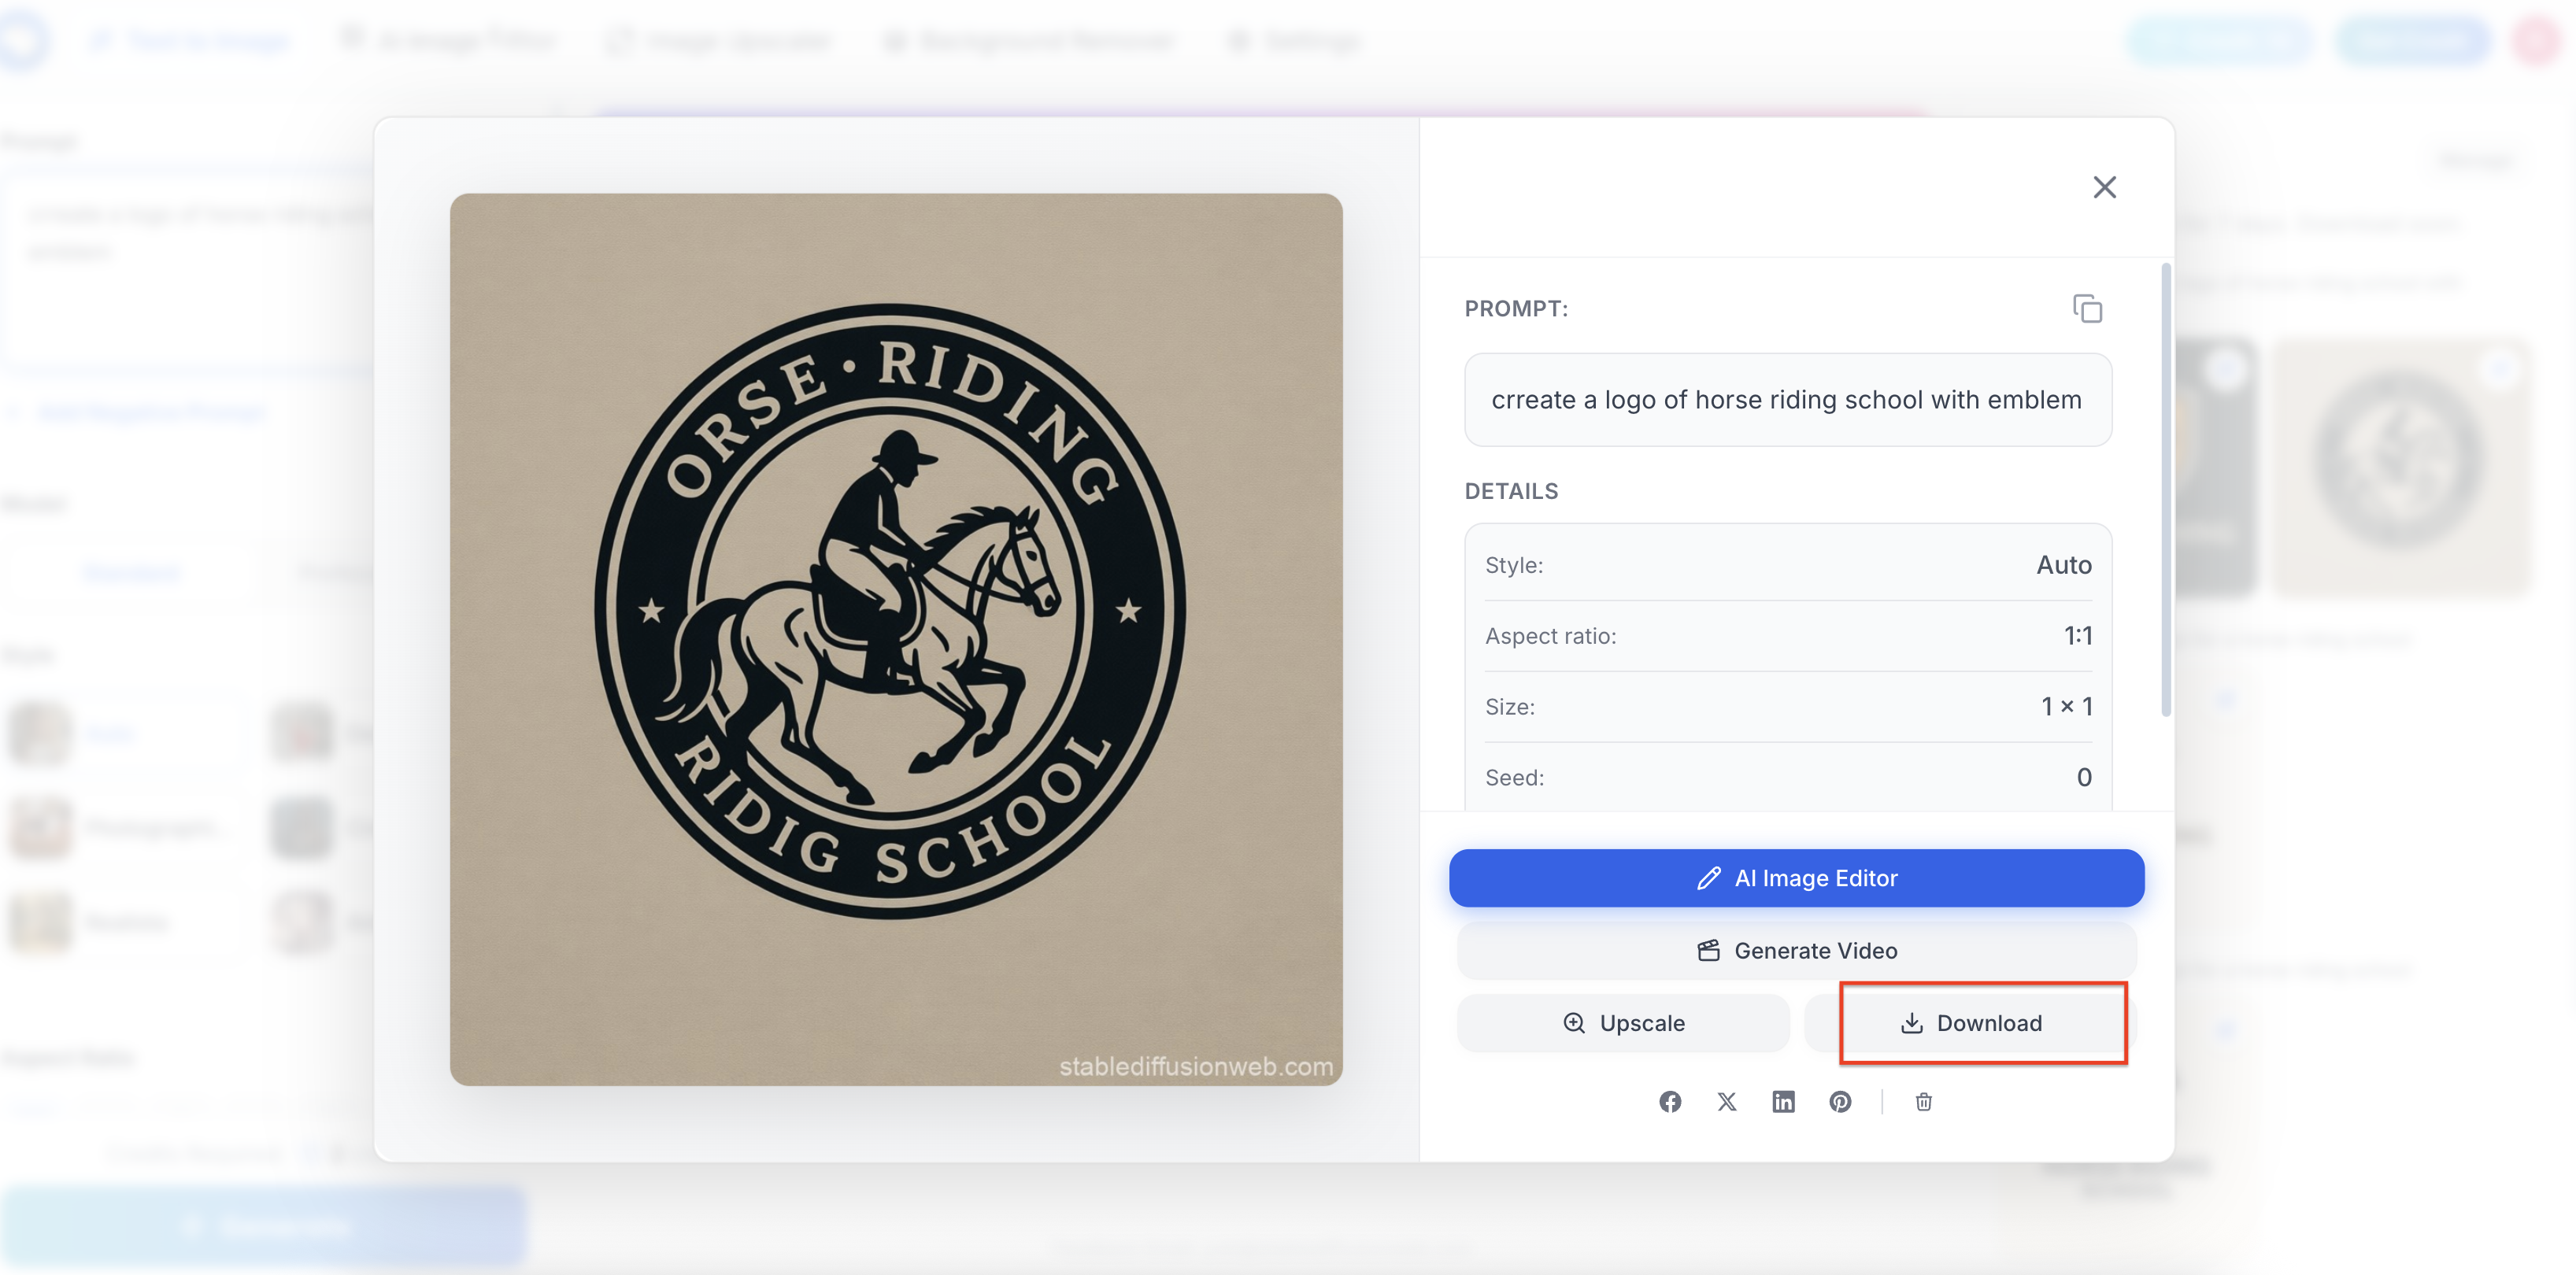Share the generated image to Facebook
Screen dimensions: 2576x1275
click(1669, 1101)
